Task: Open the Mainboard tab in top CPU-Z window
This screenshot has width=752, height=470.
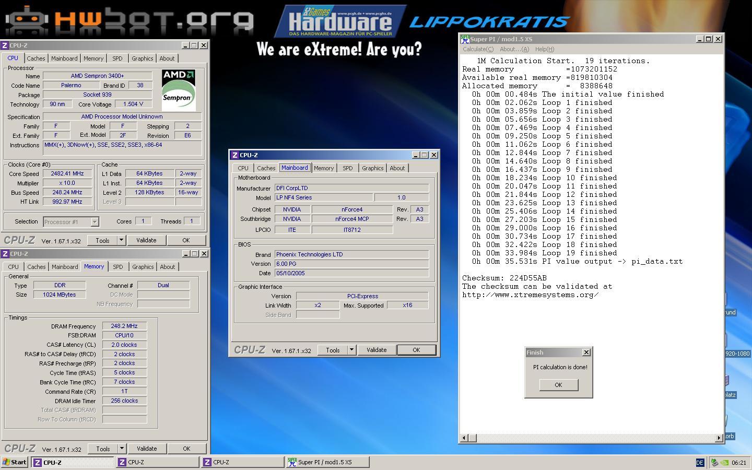Action: click(64, 58)
